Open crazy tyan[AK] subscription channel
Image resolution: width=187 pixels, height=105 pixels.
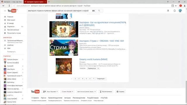pos(12,99)
